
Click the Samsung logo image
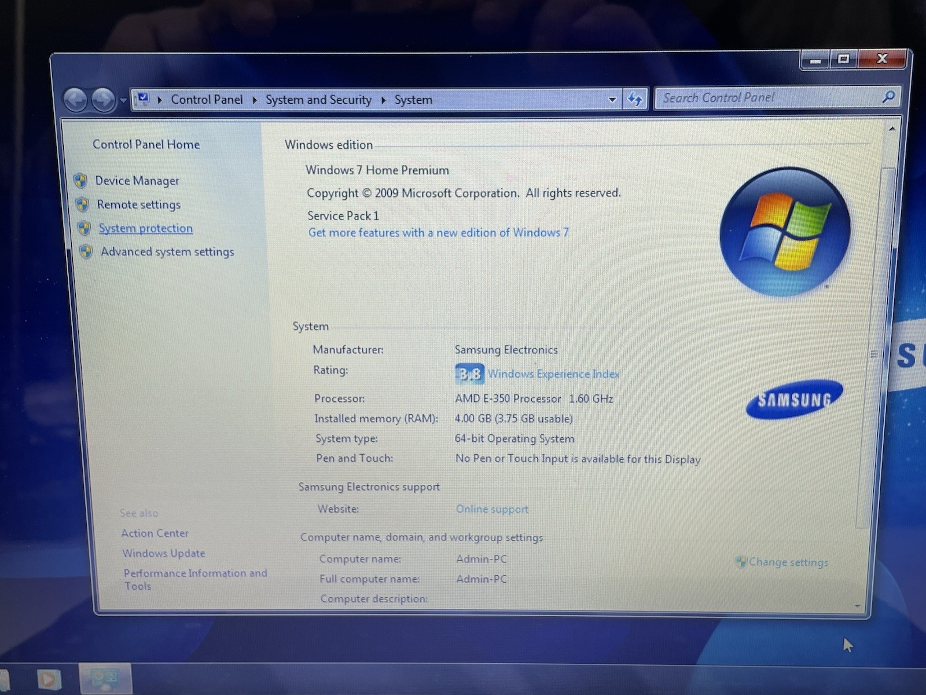[x=794, y=399]
